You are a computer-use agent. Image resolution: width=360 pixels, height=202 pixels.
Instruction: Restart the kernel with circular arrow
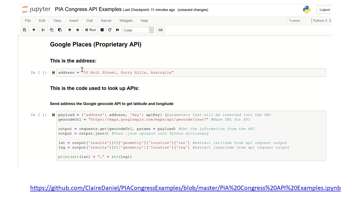coord(110,30)
